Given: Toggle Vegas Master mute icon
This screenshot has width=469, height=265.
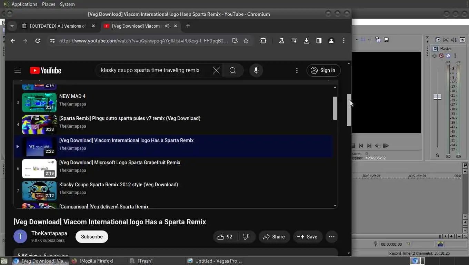Looking at the screenshot, I should pyautogui.click(x=448, y=56).
